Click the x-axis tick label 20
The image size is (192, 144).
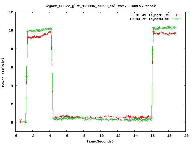pos(186,136)
